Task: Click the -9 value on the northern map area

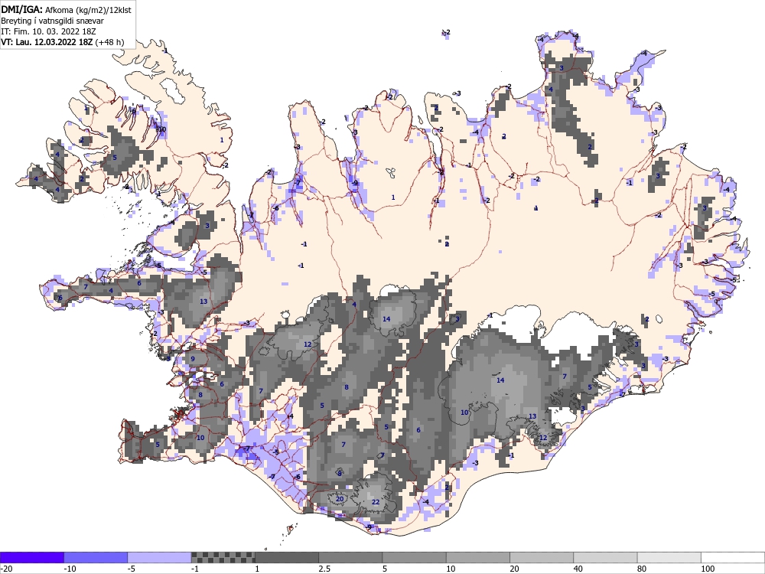Action: pos(355,183)
